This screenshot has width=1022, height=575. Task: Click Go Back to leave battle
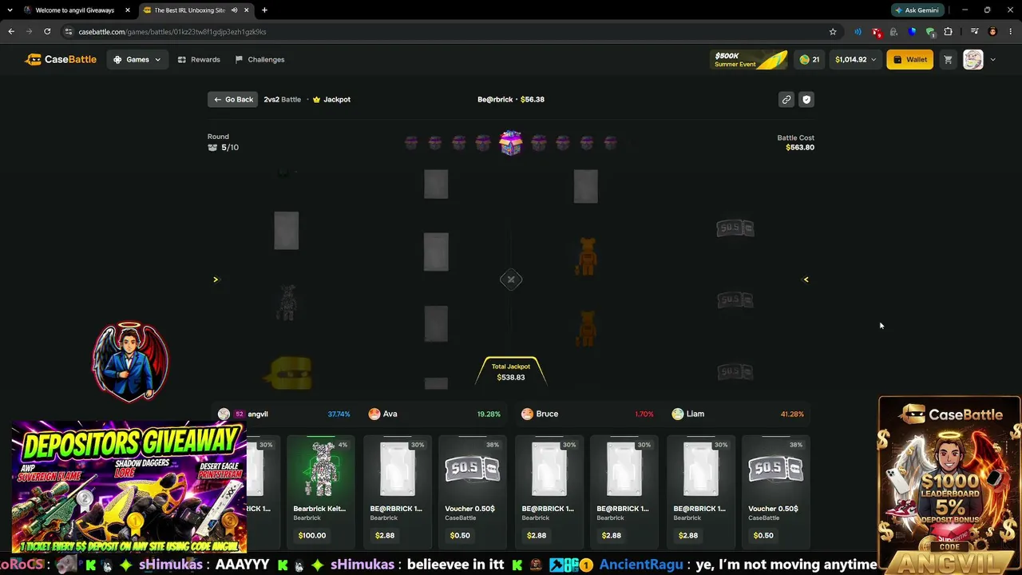233,99
